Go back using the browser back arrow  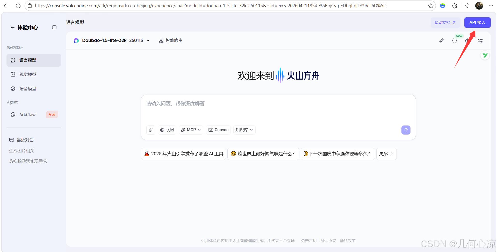[x=6, y=6]
